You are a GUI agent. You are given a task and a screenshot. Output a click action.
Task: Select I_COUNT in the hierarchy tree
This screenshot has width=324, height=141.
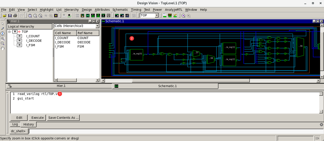pyautogui.click(x=33, y=36)
